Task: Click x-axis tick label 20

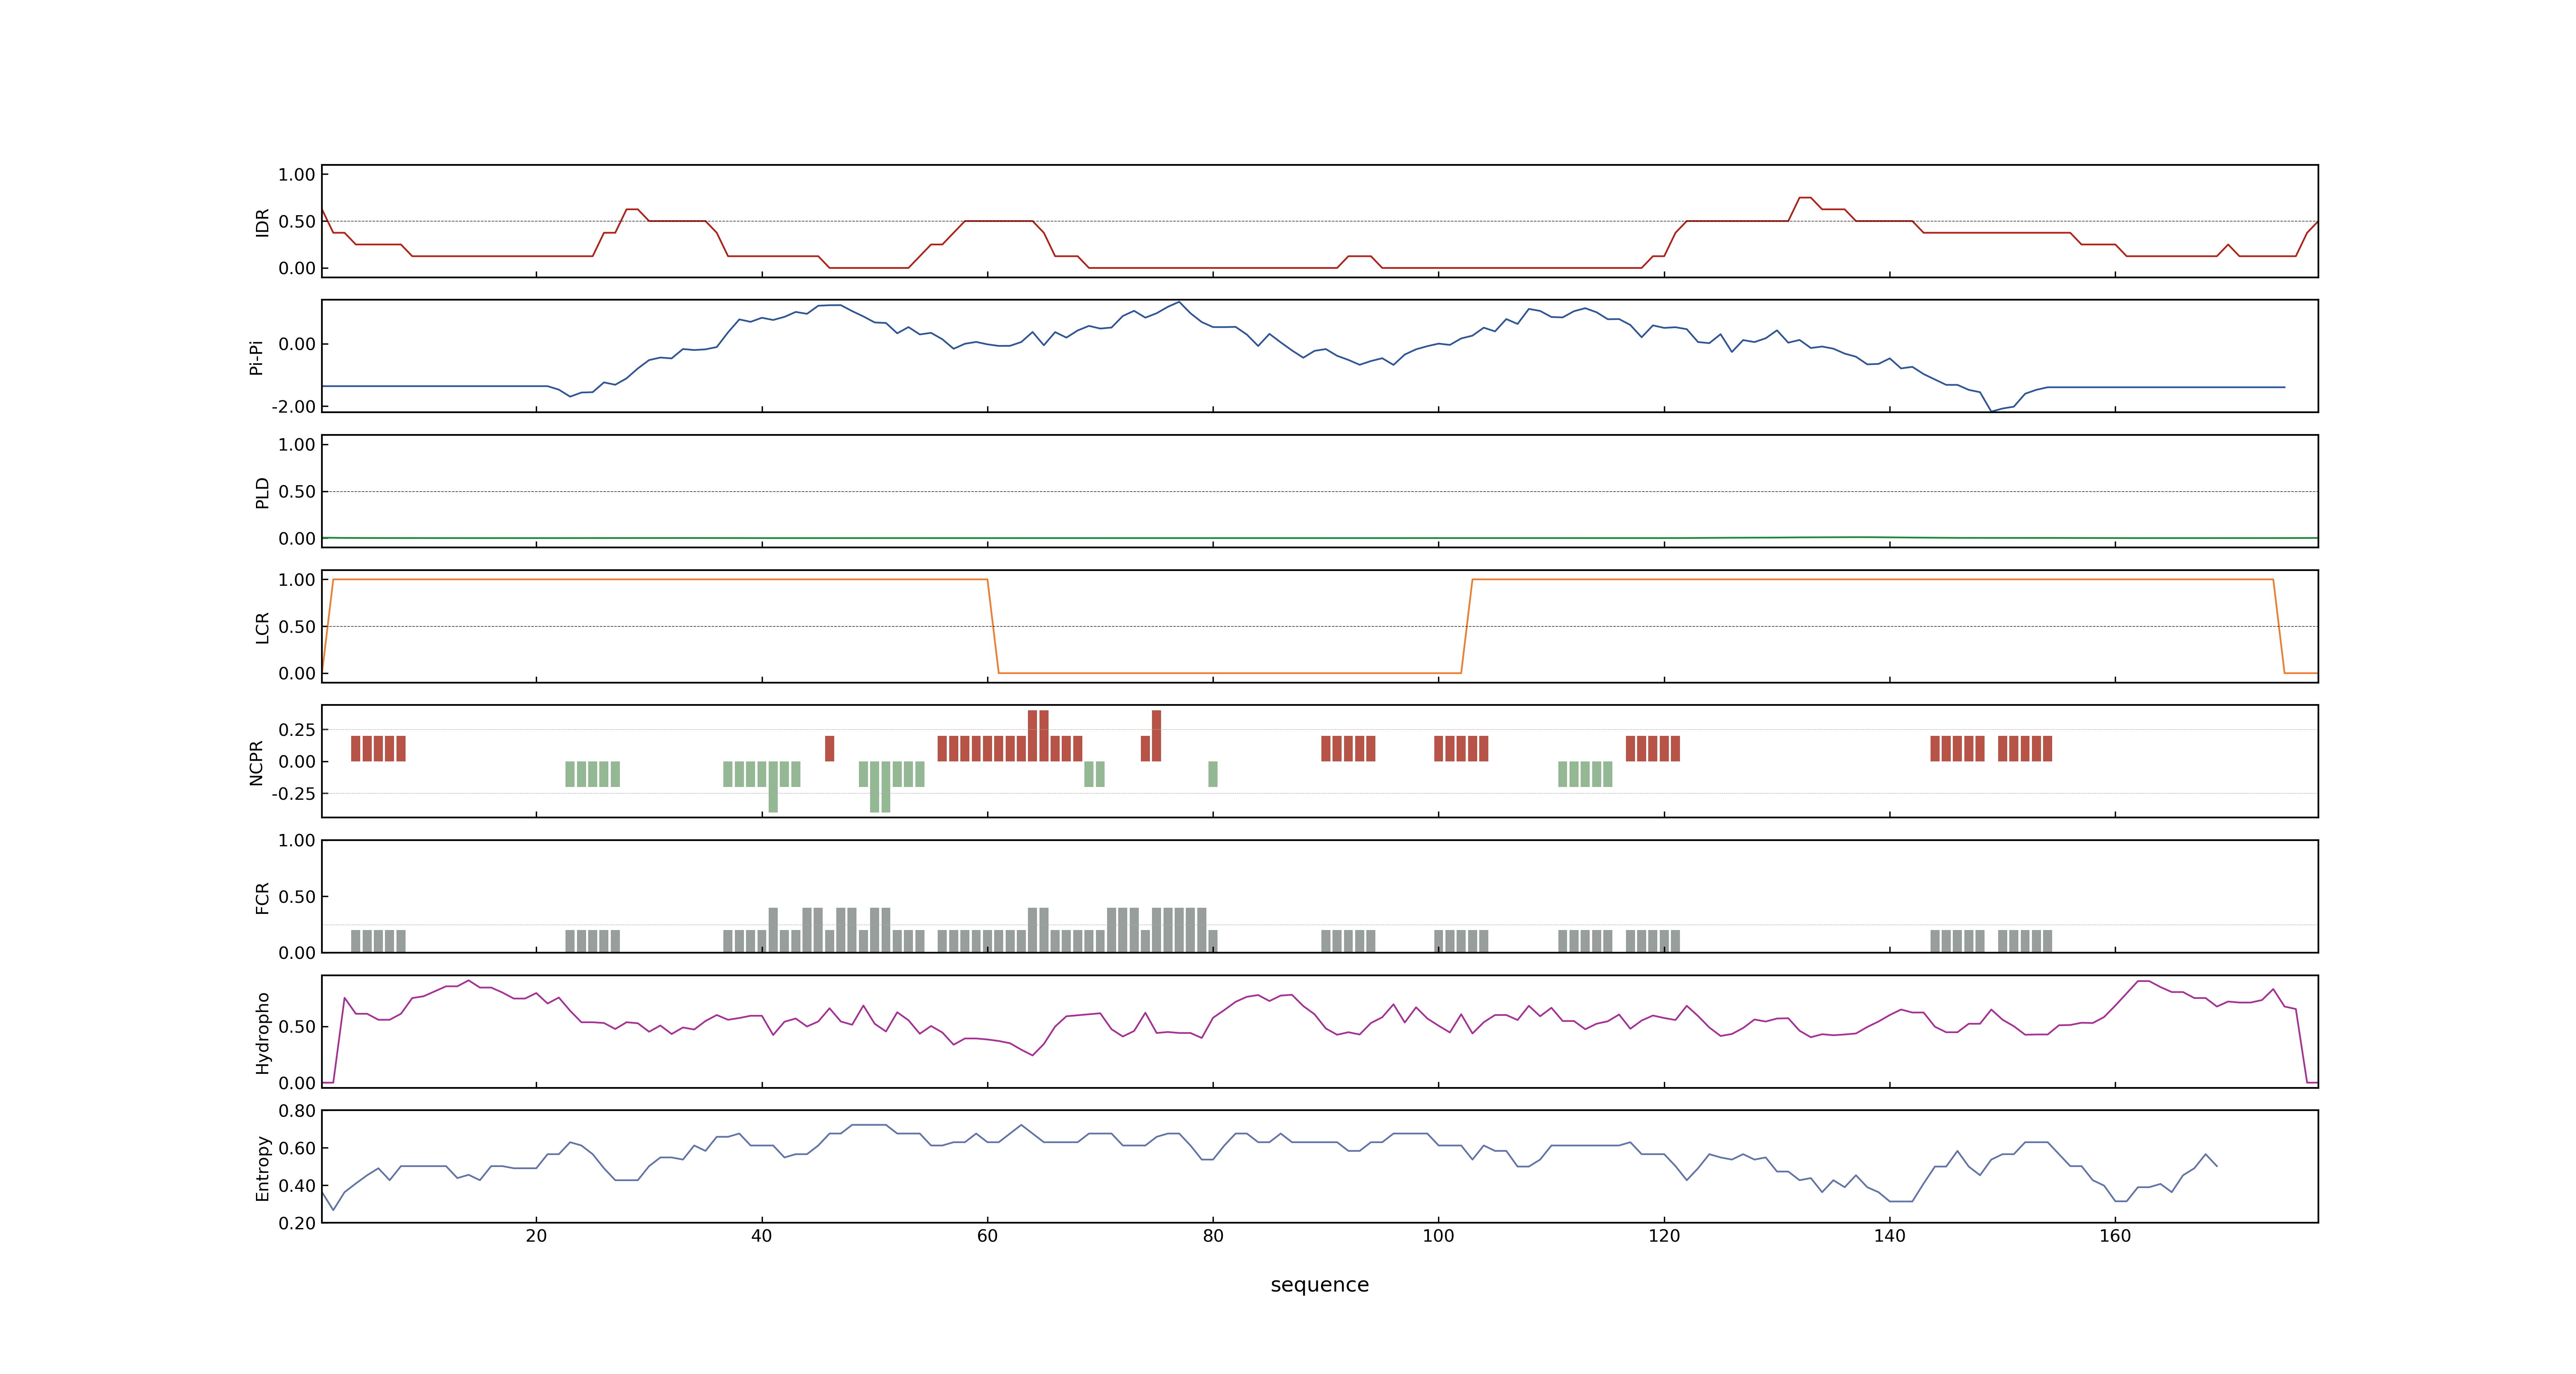Action: pos(536,1236)
